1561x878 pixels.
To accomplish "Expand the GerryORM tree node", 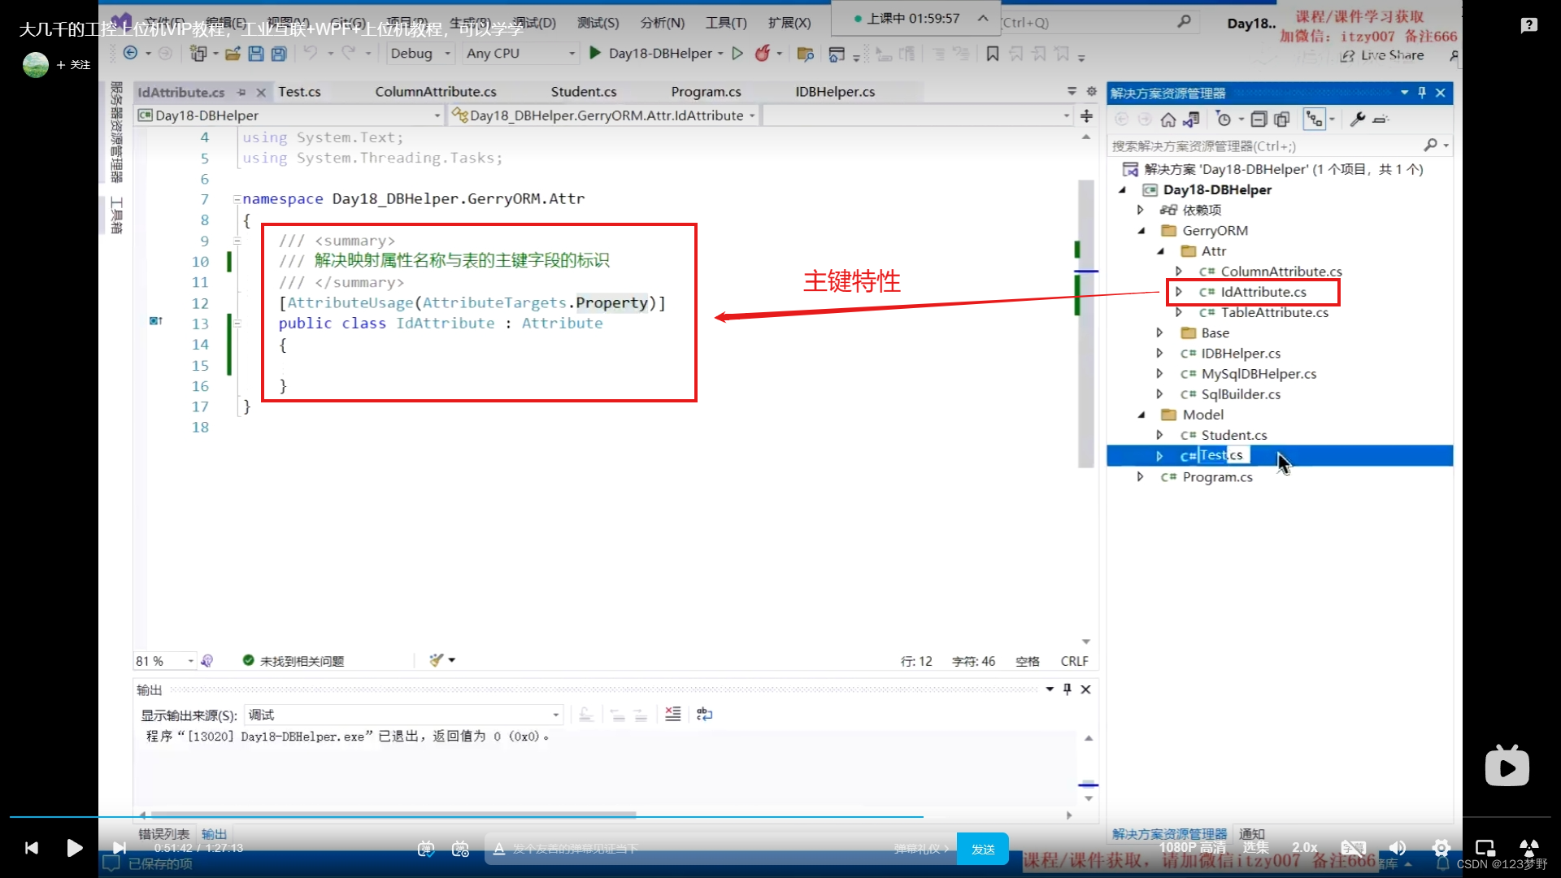I will point(1141,229).
